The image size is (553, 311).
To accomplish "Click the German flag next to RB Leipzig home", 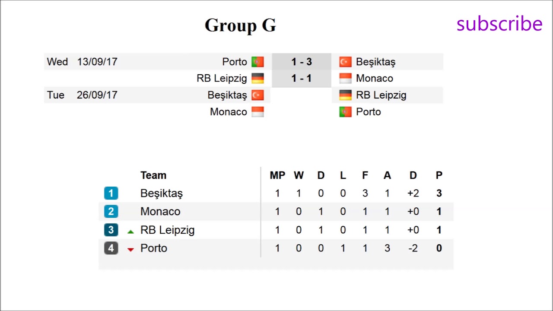I will (257, 78).
